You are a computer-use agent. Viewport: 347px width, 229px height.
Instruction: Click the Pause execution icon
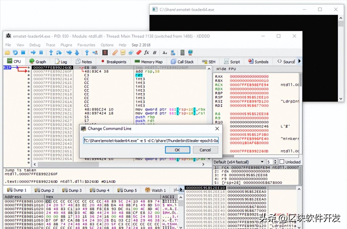tap(41, 52)
